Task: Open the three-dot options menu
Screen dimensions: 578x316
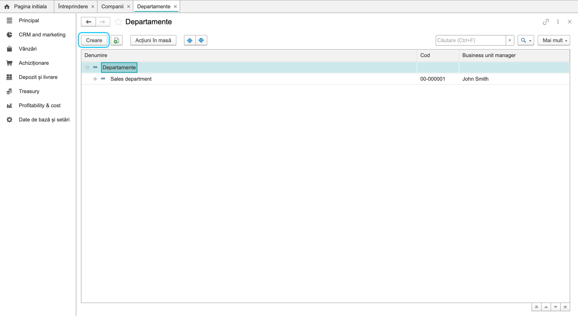Action: point(558,22)
